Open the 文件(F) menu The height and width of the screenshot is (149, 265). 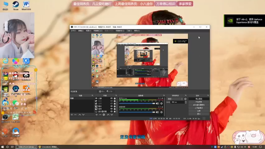(x=73, y=31)
